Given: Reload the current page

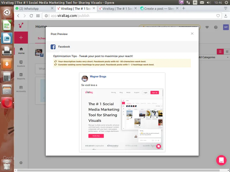Looking at the screenshot, I should pyautogui.click(x=31, y=16).
